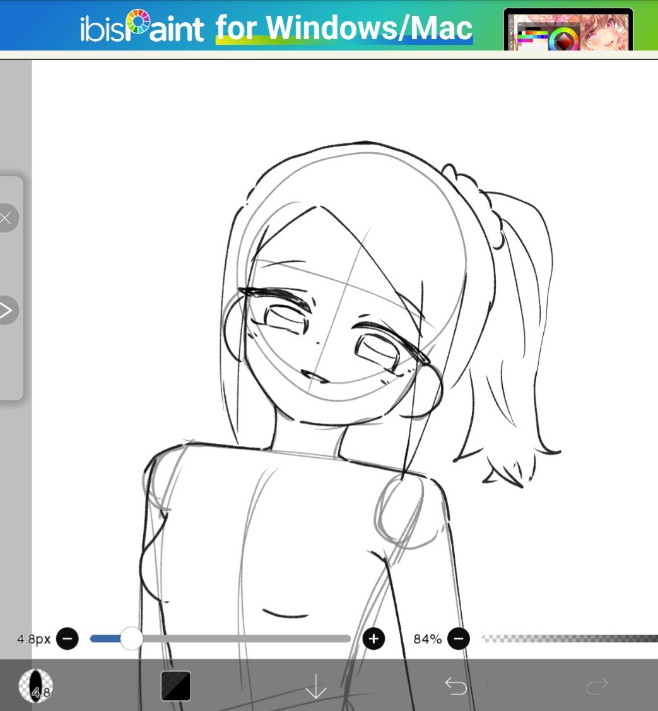The image size is (658, 711).
Task: Decrease opacity with the minus button beside 84%
Action: pos(459,639)
